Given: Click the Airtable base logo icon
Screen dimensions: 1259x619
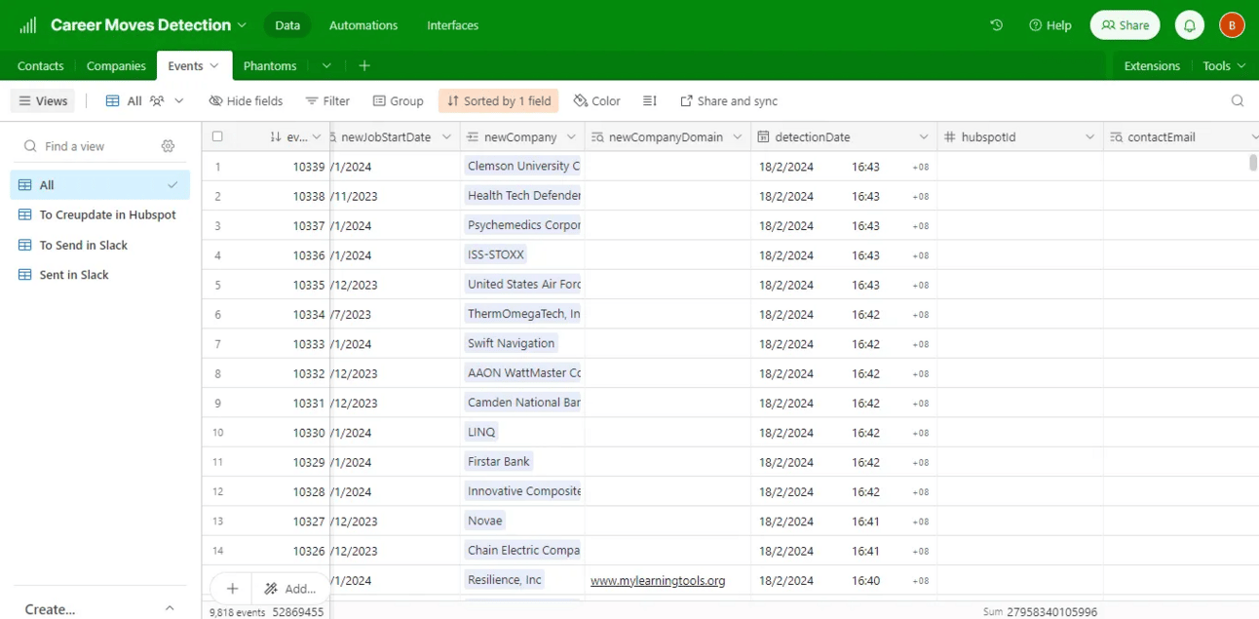Looking at the screenshot, I should coord(27,25).
